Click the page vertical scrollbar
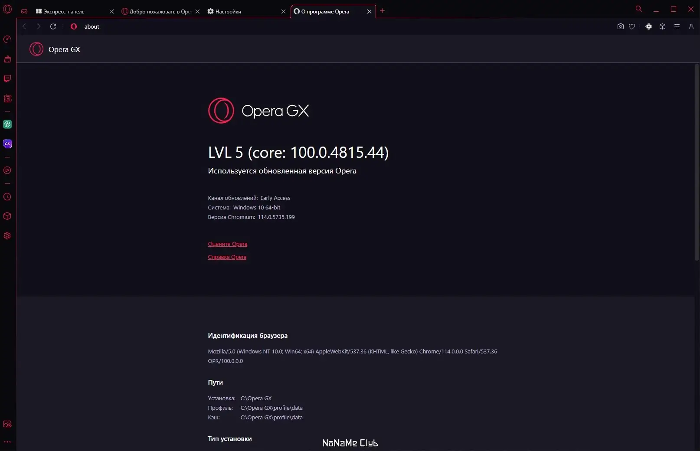Image resolution: width=700 pixels, height=451 pixels. tap(697, 163)
